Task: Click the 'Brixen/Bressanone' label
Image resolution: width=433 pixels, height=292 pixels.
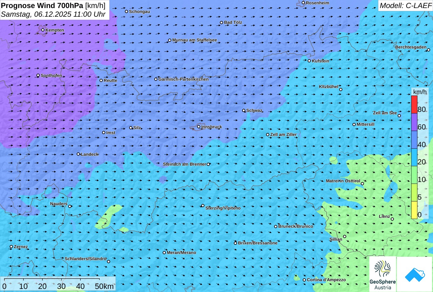Action: point(258,243)
